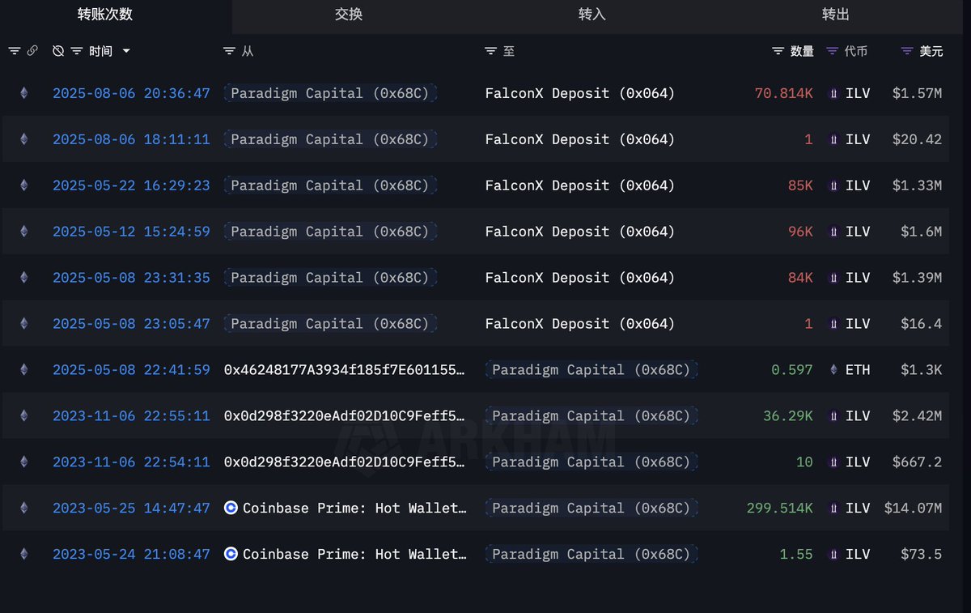Image resolution: width=971 pixels, height=613 pixels.
Task: Open Paradigm Capital recipient on 0.597 ETH row
Action: pyautogui.click(x=592, y=370)
